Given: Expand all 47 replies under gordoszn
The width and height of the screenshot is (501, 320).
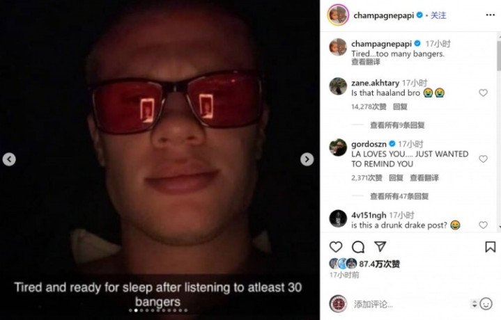Looking at the screenshot, I should click(399, 196).
